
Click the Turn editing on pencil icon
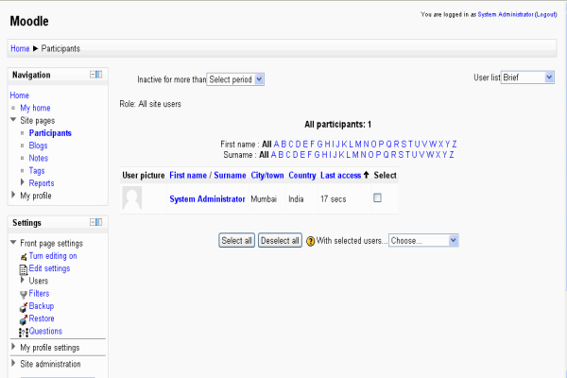tap(24, 256)
